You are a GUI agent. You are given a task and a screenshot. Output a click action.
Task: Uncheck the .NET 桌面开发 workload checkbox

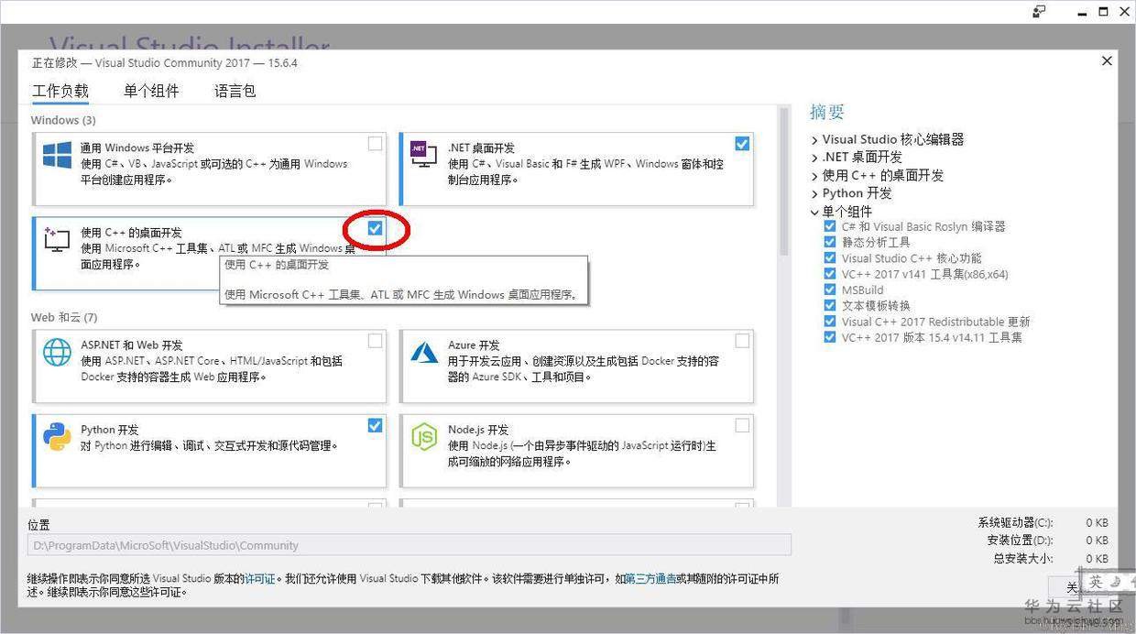(x=742, y=144)
